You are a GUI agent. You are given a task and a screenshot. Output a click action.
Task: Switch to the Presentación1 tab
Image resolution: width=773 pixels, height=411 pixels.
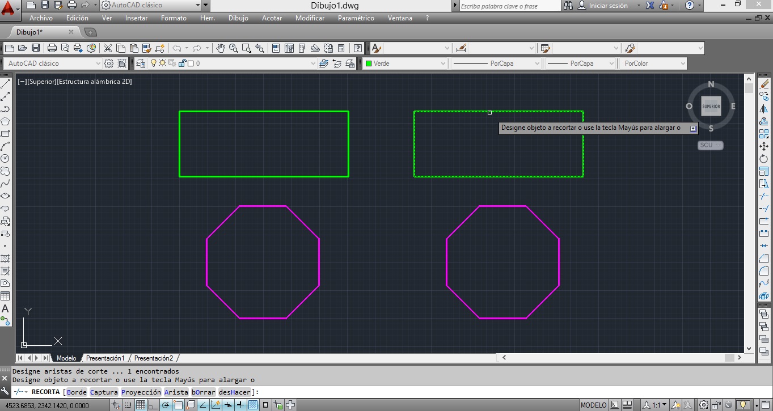click(x=105, y=358)
